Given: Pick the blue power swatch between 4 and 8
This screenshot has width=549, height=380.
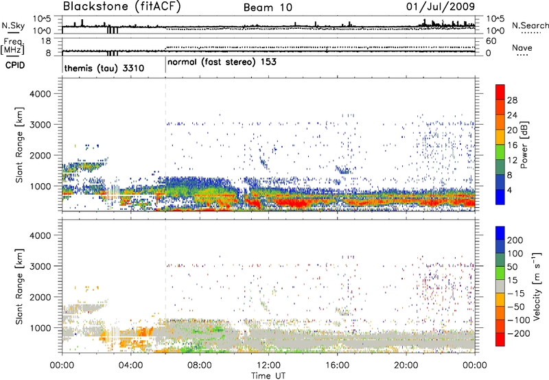Looking at the screenshot, I should click(500, 182).
